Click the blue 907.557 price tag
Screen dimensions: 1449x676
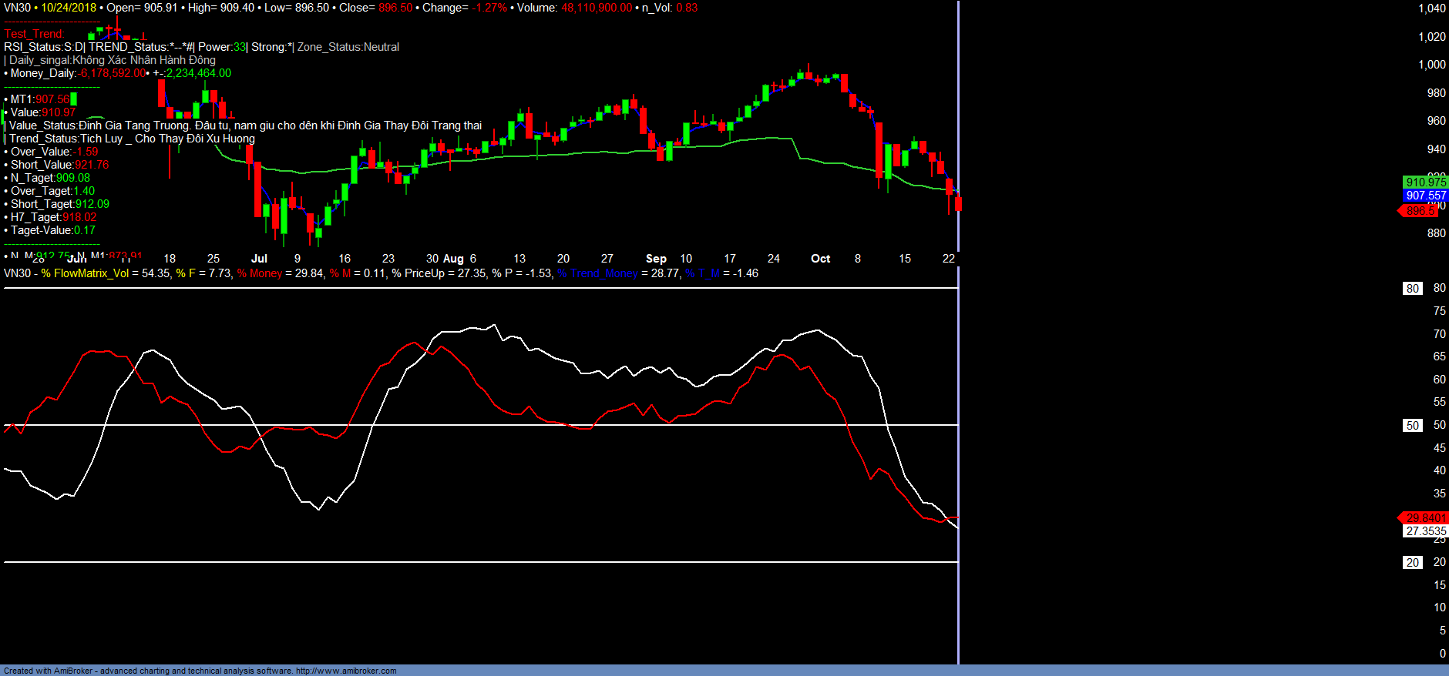[x=1425, y=196]
